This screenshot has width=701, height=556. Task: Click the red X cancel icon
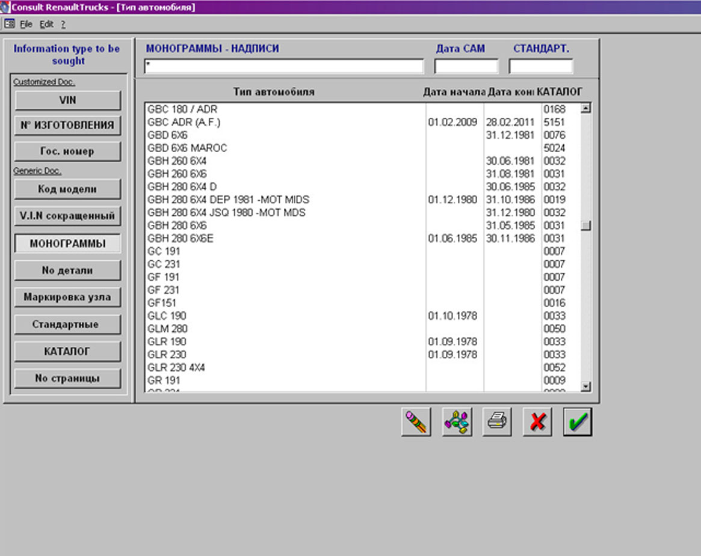[x=537, y=422]
